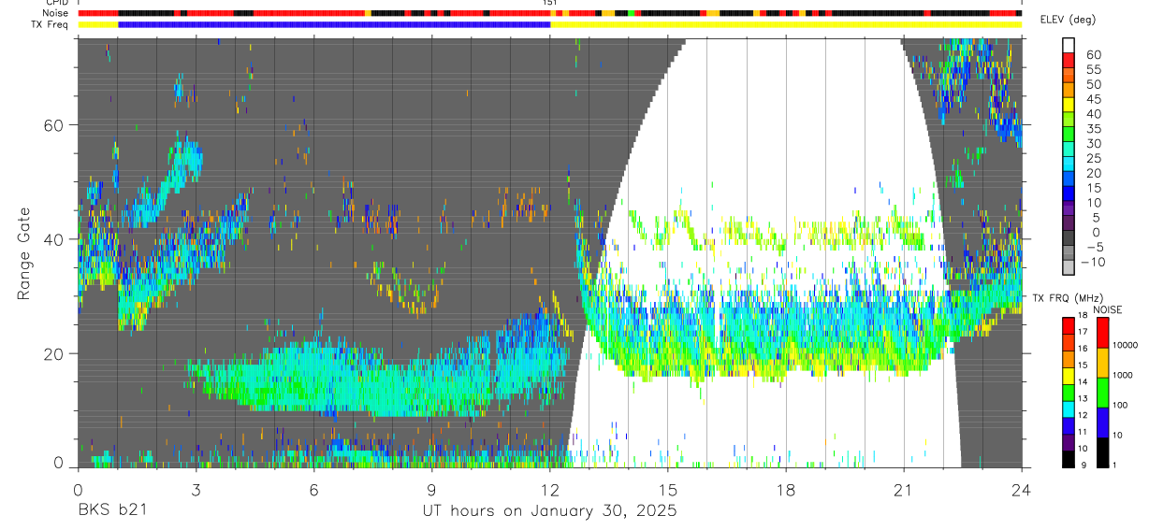Pick the orange 45-50 segment of ELEV colorbar

pyautogui.click(x=1069, y=90)
